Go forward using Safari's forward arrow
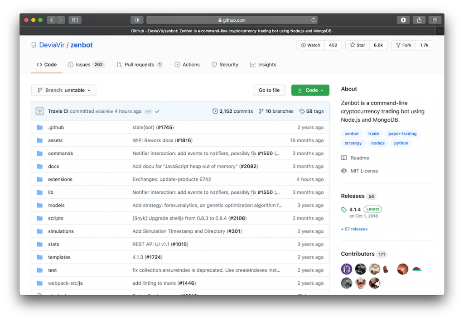Image resolution: width=464 pixels, height=321 pixels. [x=60, y=20]
